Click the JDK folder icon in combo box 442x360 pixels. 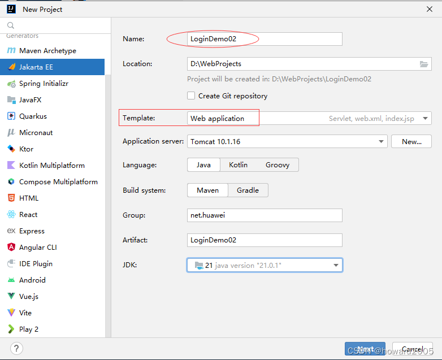(199, 265)
